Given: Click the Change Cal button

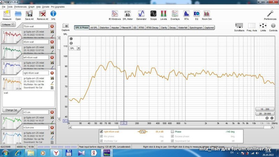Looking at the screenshot, I should pos(12,110).
